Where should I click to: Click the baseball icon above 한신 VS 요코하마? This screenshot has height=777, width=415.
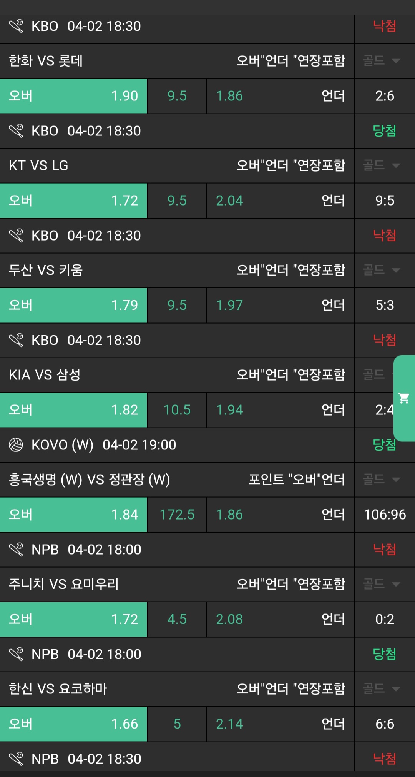tap(16, 654)
